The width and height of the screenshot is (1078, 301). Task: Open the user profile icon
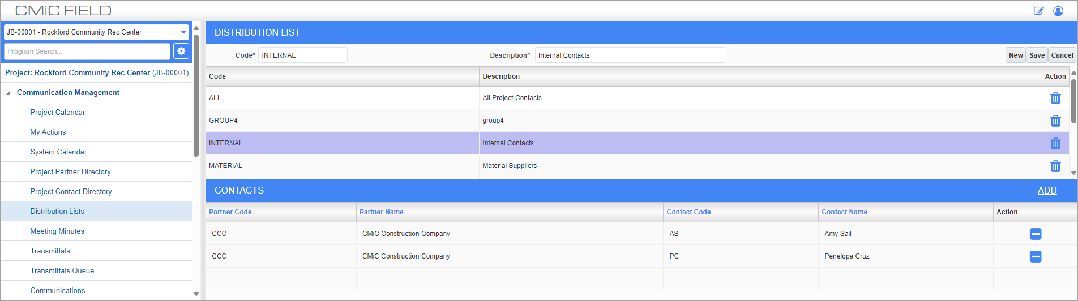coord(1058,11)
